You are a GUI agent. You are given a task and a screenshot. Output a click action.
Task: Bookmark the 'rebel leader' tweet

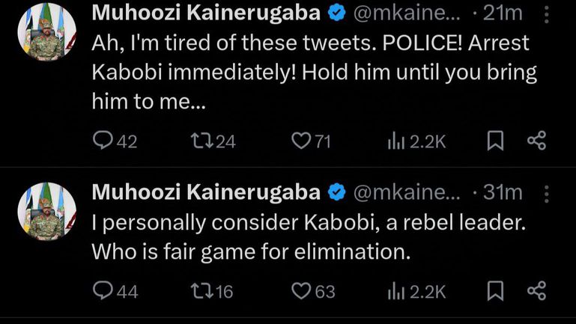(495, 291)
